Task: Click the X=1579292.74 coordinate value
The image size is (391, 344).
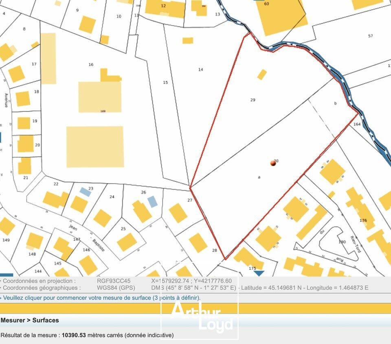Action: point(171,280)
